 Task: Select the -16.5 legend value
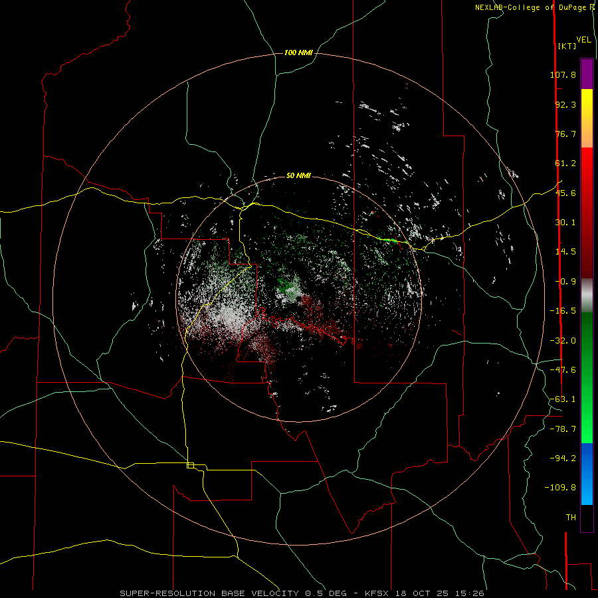[563, 311]
